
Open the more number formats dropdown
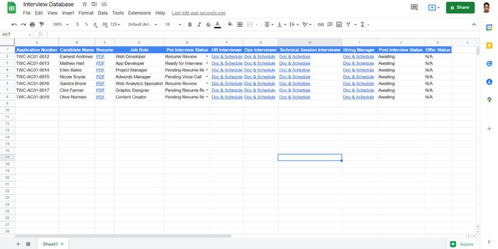[x=115, y=25]
